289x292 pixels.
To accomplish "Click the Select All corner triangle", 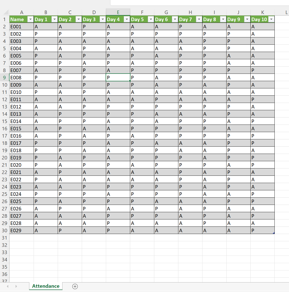I will pos(6,12).
